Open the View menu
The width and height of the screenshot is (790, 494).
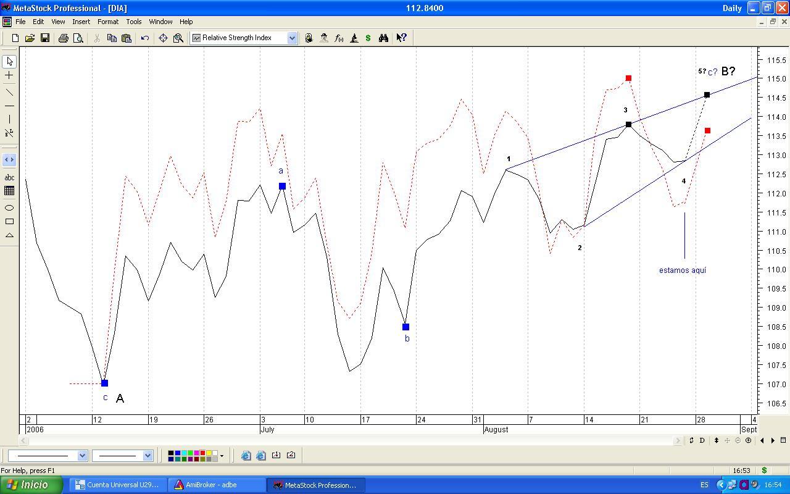(x=58, y=22)
